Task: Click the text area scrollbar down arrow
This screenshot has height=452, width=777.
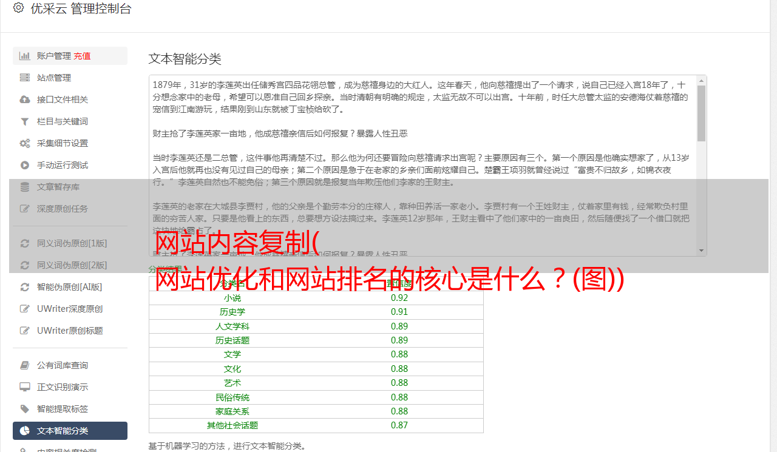Action: pyautogui.click(x=701, y=251)
